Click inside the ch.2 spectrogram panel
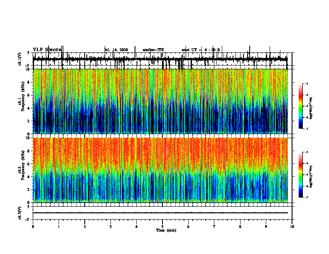The image size is (329, 254). pyautogui.click(x=160, y=170)
